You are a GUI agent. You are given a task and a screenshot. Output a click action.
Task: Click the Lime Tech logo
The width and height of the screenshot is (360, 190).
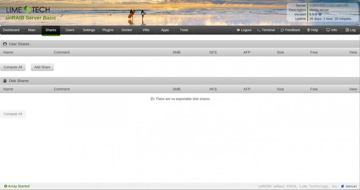pos(28,10)
